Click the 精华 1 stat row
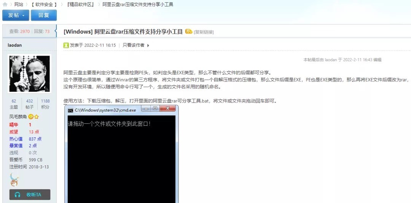This screenshot has width=411, height=203. pos(21,125)
